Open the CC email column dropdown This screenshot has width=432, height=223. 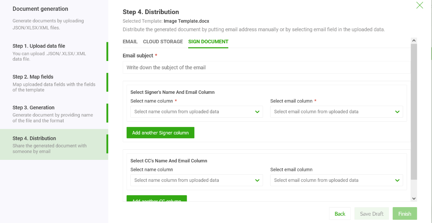[332, 180]
